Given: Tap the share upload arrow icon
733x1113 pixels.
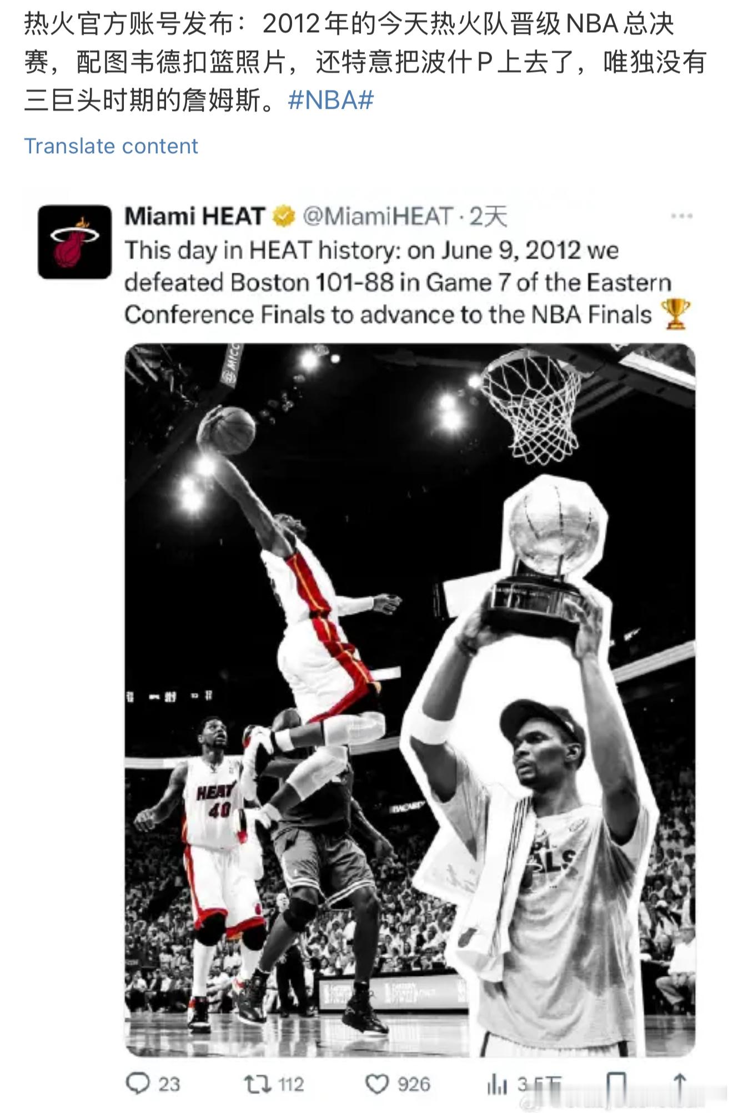Looking at the screenshot, I should click(680, 1084).
